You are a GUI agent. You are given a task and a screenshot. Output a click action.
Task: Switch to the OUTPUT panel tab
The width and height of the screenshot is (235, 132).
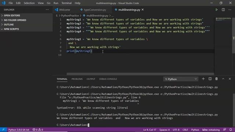(91, 79)
